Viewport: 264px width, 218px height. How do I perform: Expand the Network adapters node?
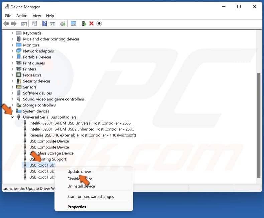click(x=12, y=51)
